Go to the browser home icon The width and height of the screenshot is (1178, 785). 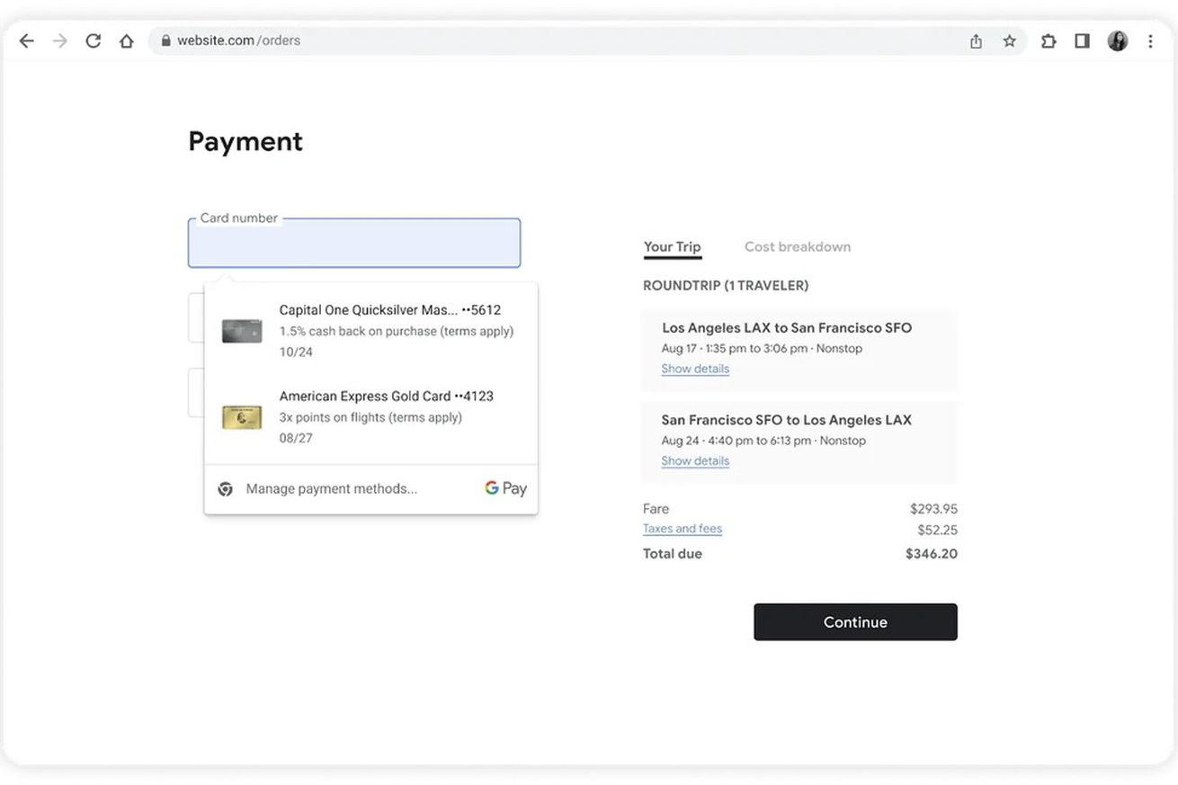(126, 40)
